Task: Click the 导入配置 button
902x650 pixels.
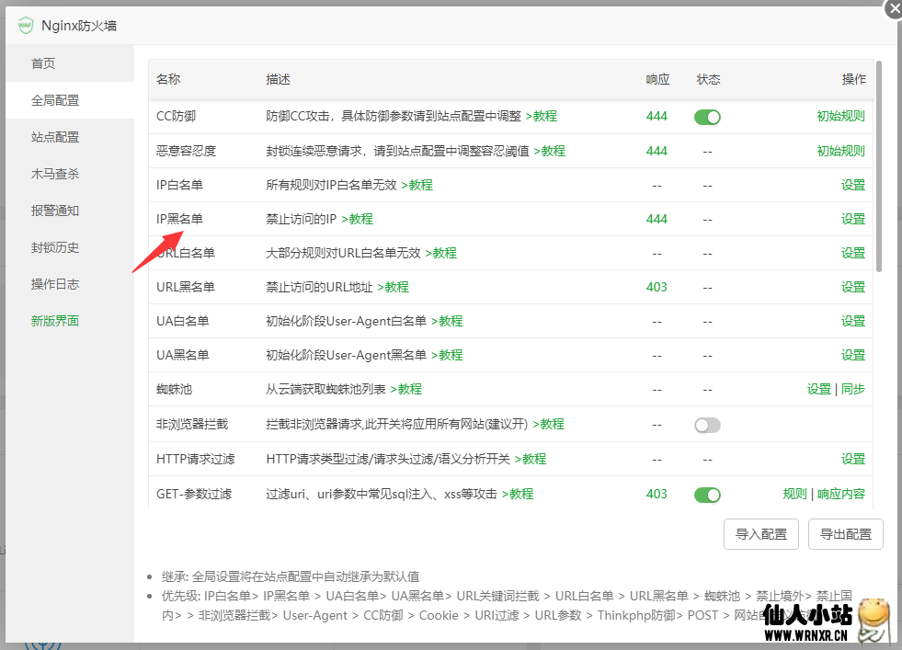Action: click(x=761, y=534)
